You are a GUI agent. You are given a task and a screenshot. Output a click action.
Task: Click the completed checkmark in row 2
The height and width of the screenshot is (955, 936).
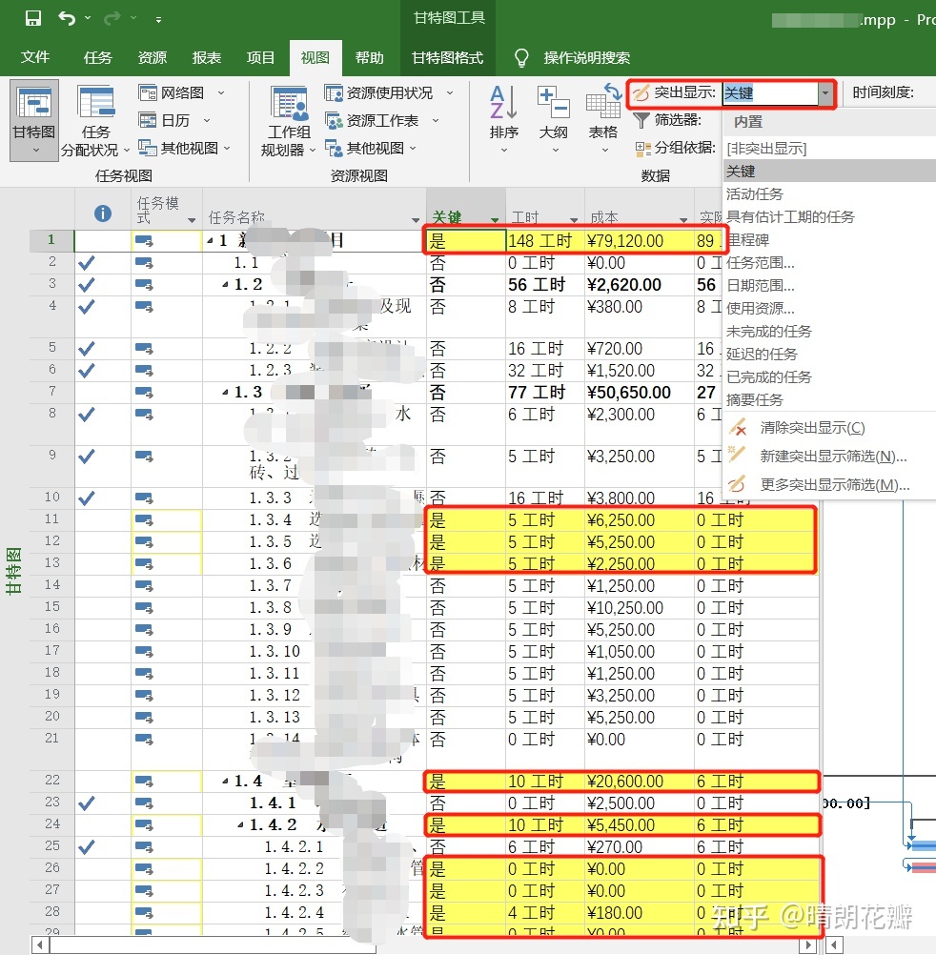(x=87, y=263)
